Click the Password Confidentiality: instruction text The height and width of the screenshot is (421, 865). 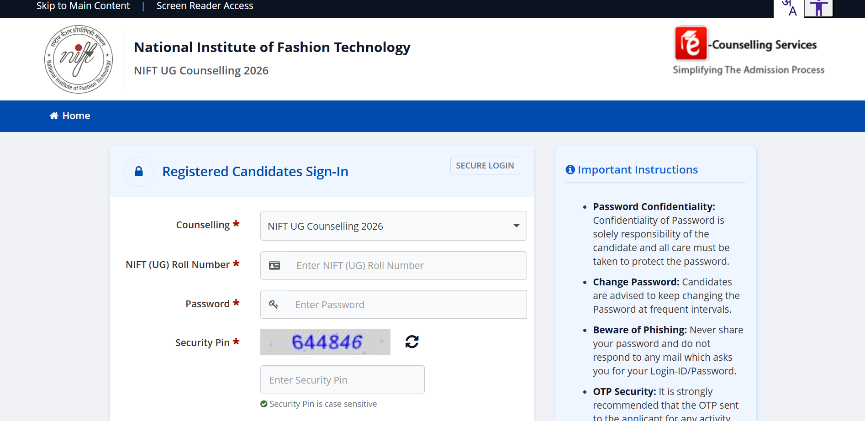pos(654,207)
